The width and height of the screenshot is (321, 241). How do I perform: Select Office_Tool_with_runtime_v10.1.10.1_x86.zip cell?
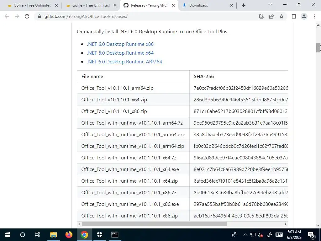click(133, 216)
